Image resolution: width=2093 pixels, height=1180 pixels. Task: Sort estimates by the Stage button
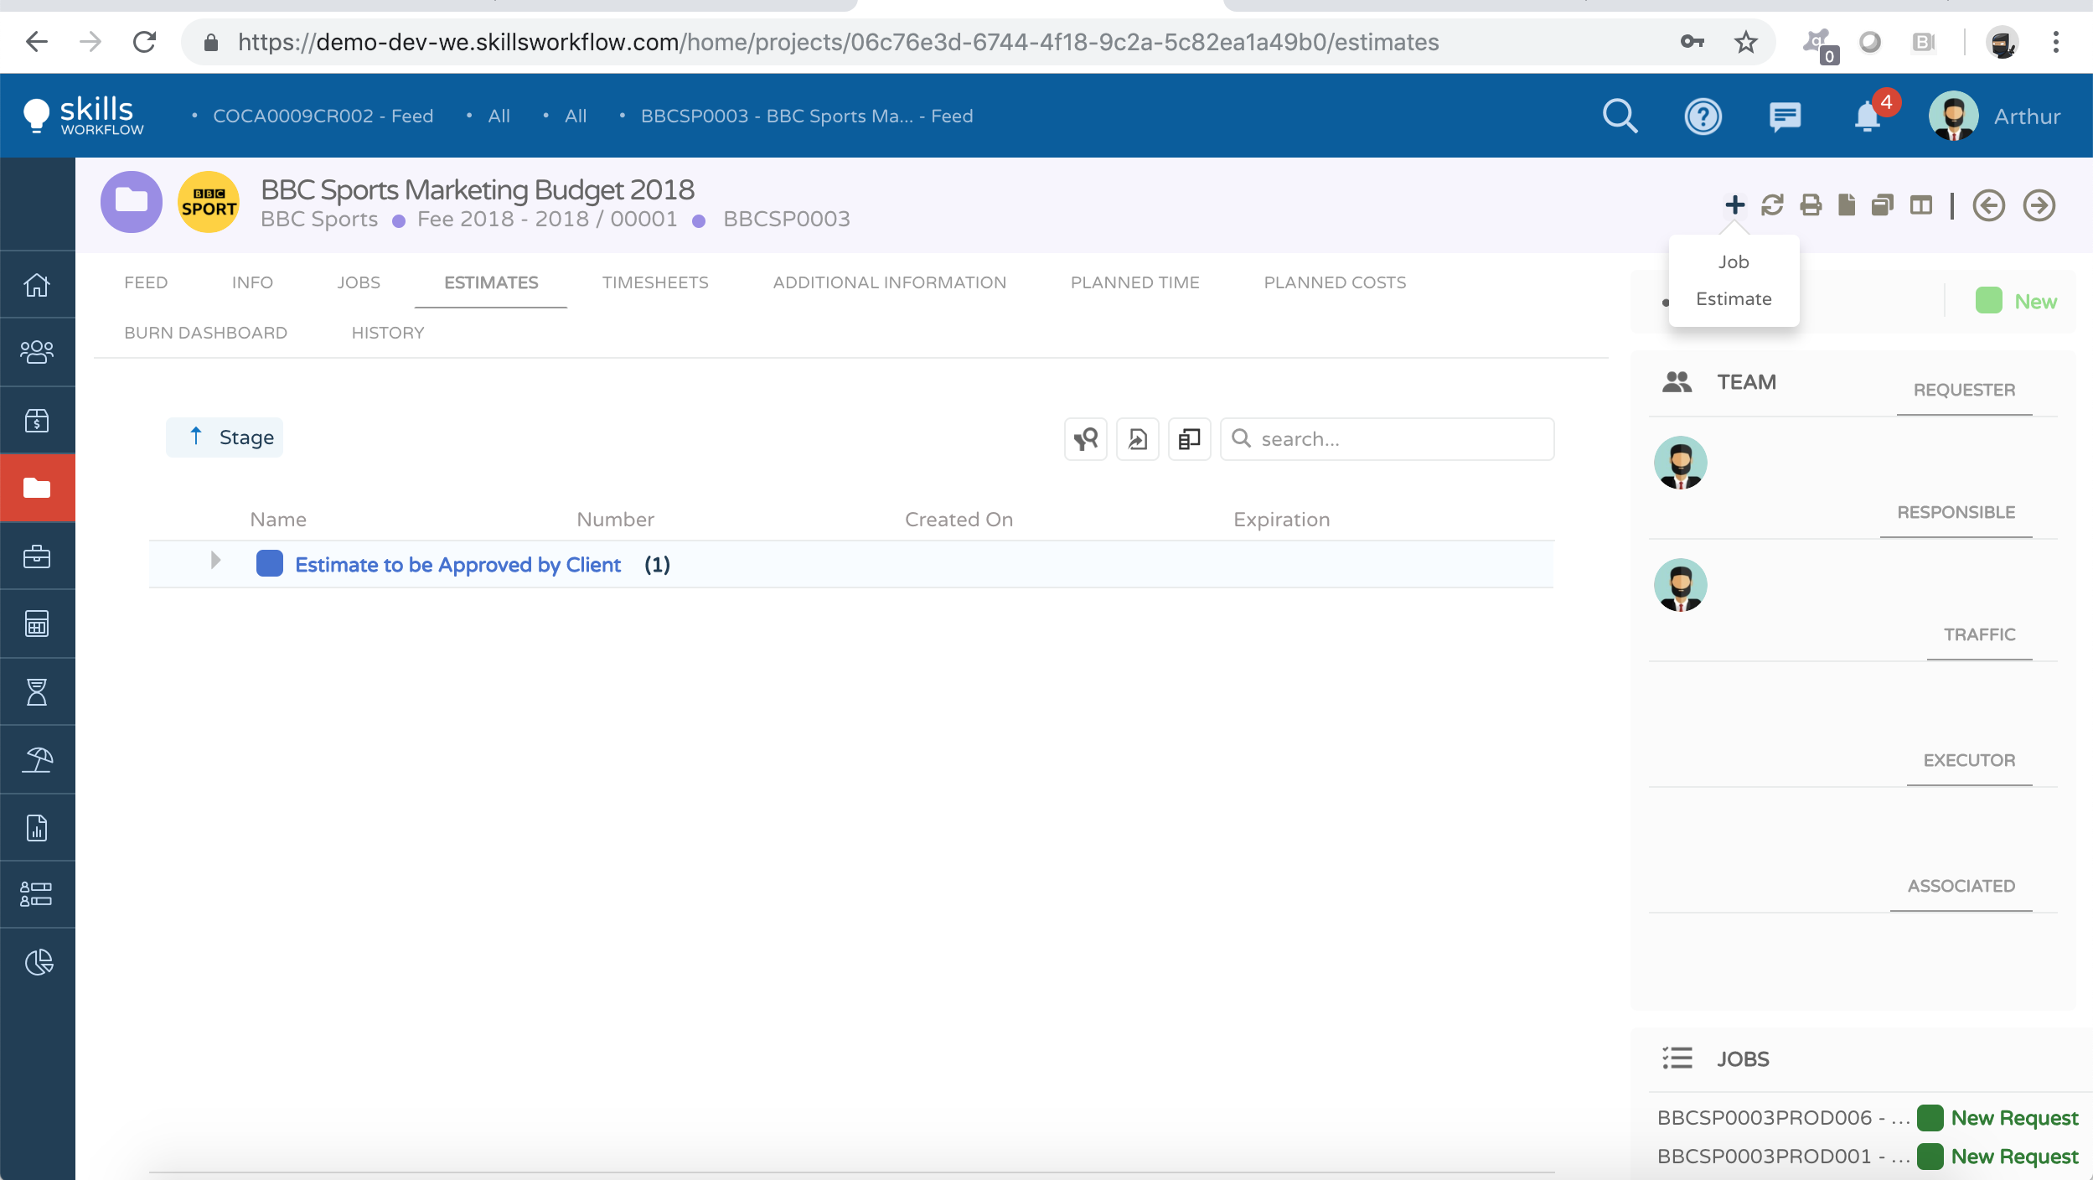pyautogui.click(x=224, y=437)
